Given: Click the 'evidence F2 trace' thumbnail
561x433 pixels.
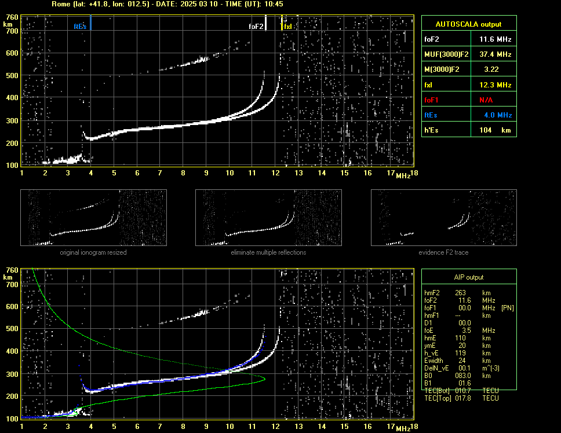Looking at the screenshot, I should point(444,218).
